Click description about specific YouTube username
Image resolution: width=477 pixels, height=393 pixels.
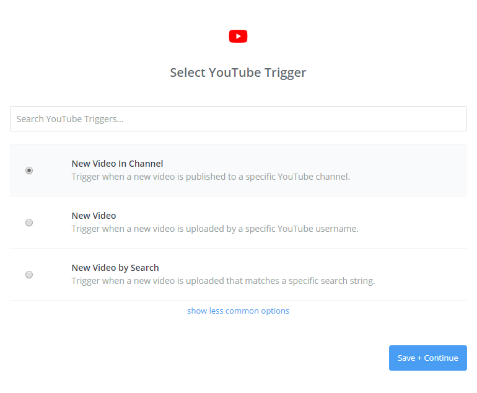pyautogui.click(x=215, y=229)
